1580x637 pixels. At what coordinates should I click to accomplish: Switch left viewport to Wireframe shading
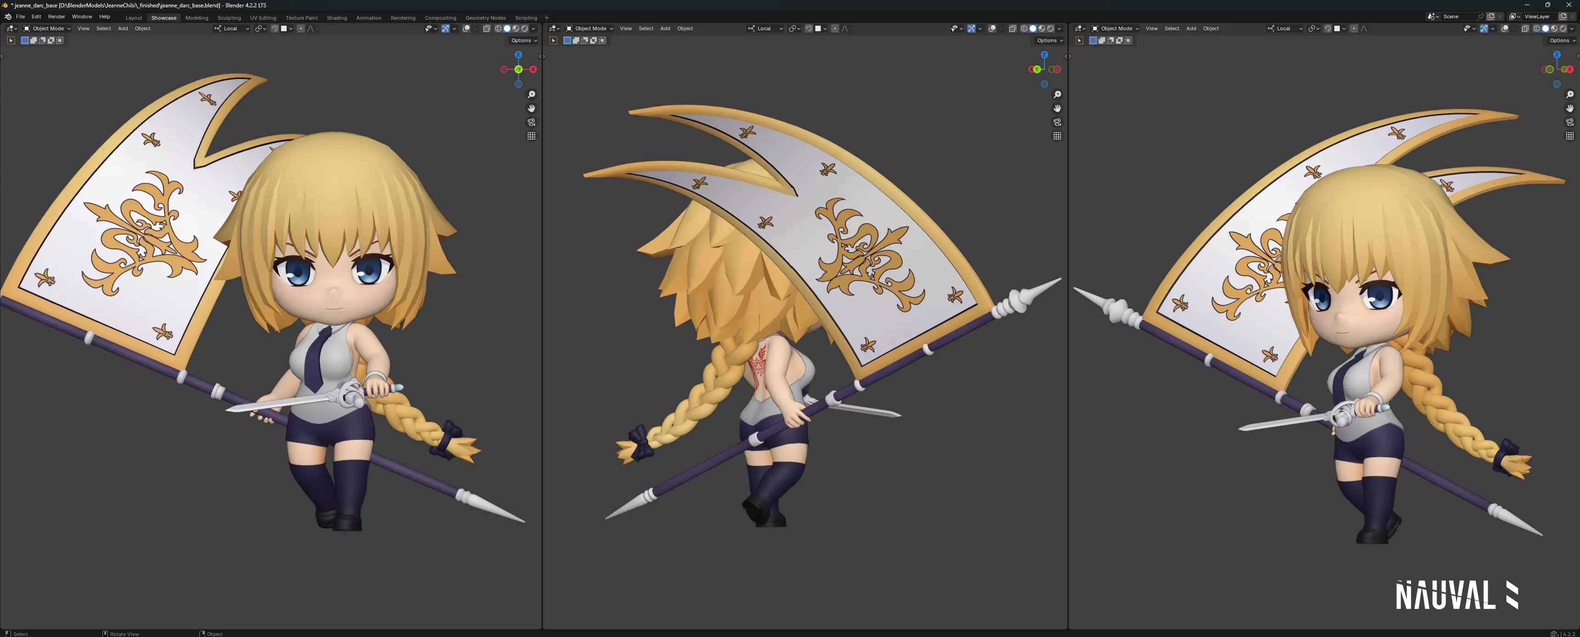coord(498,28)
